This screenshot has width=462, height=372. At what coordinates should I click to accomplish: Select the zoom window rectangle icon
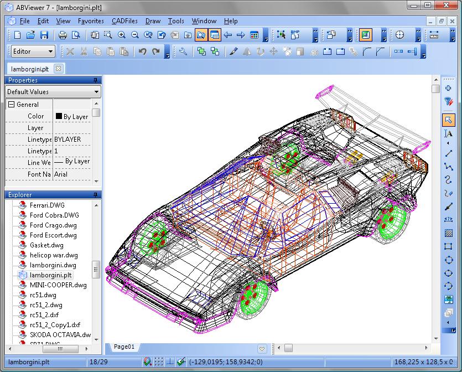coord(108,35)
